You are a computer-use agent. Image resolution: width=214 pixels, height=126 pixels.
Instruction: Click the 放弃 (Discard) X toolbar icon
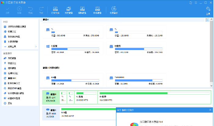[x=19, y=9]
